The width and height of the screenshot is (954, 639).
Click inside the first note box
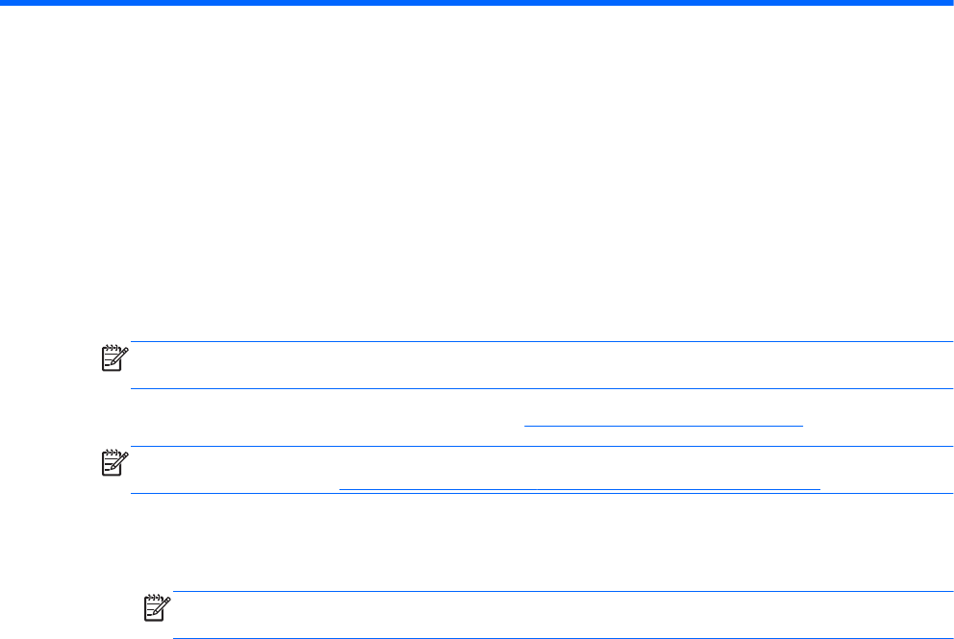coord(539,365)
